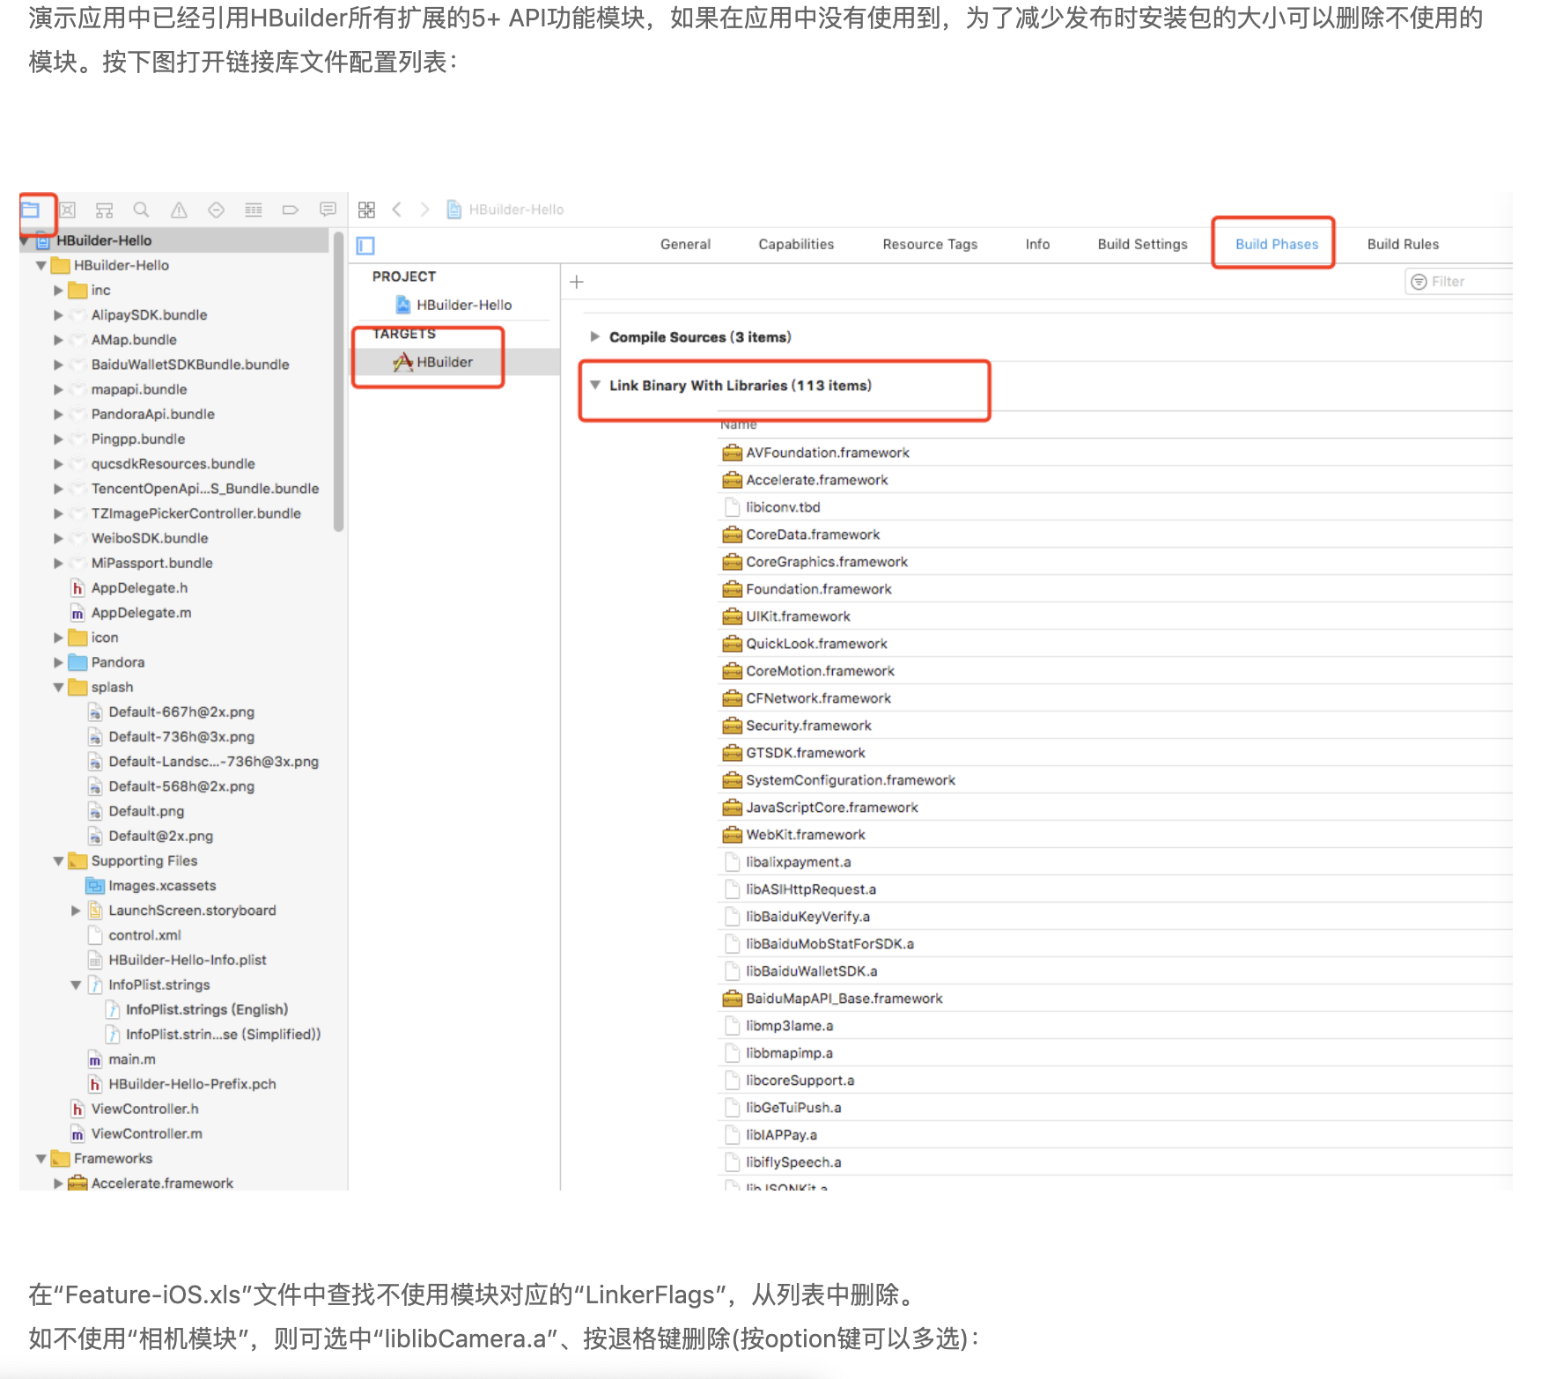Open the Test navigator diamond icon
Screen dimensions: 1548x1379
[216, 210]
